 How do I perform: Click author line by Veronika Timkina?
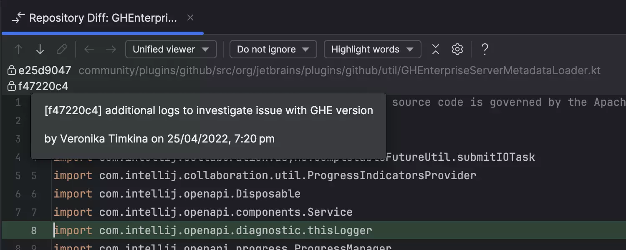[x=159, y=139]
